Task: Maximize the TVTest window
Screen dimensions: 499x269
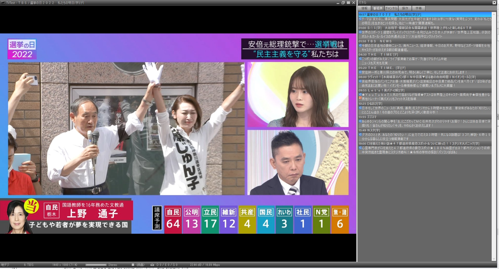Action: [x=348, y=3]
